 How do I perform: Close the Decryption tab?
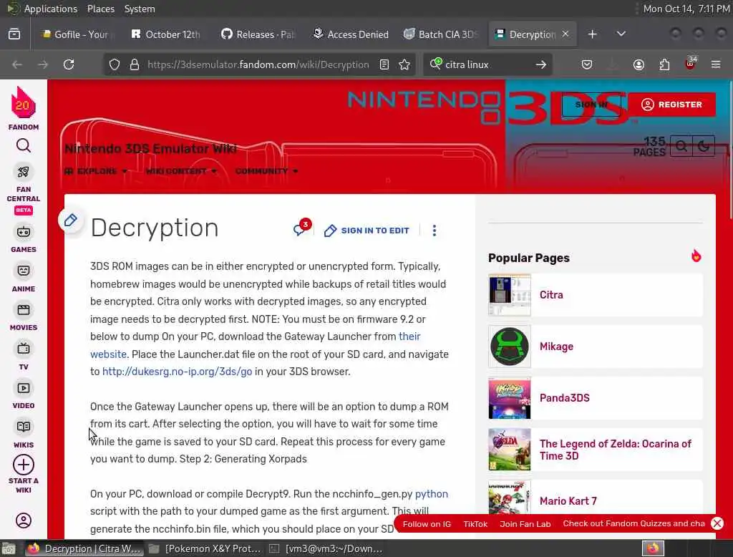[x=565, y=34]
